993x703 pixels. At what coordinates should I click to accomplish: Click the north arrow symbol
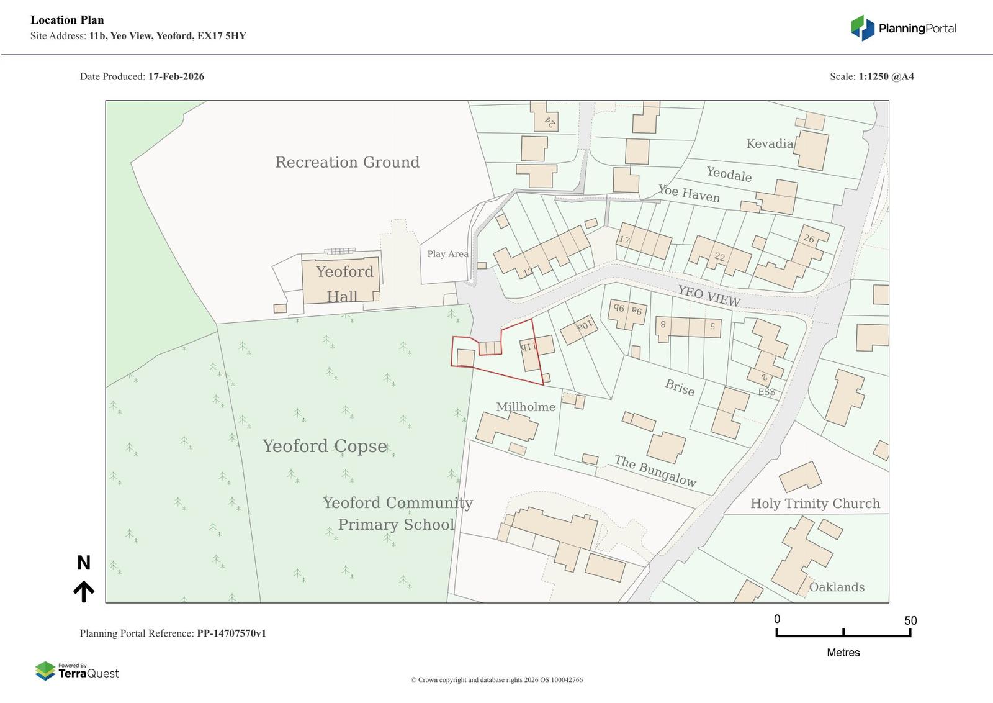84,592
